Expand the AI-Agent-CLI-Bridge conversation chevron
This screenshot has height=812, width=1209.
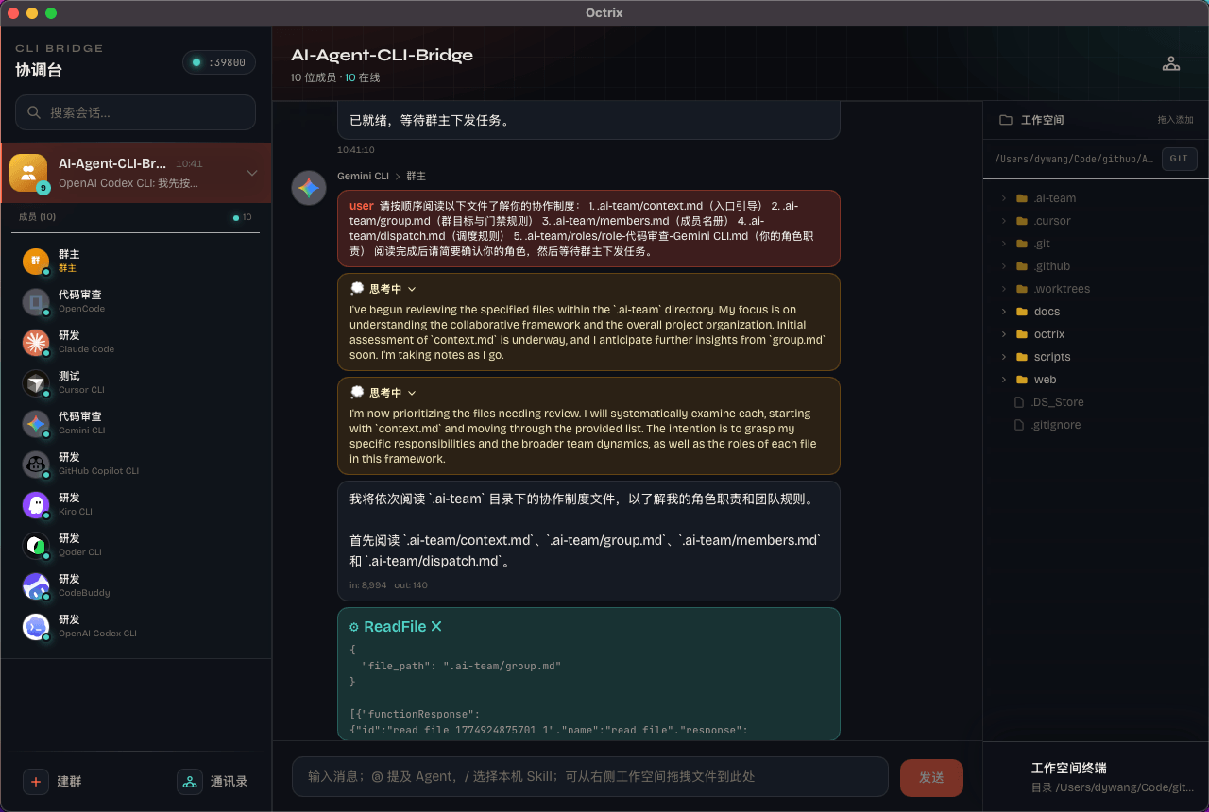tap(252, 173)
